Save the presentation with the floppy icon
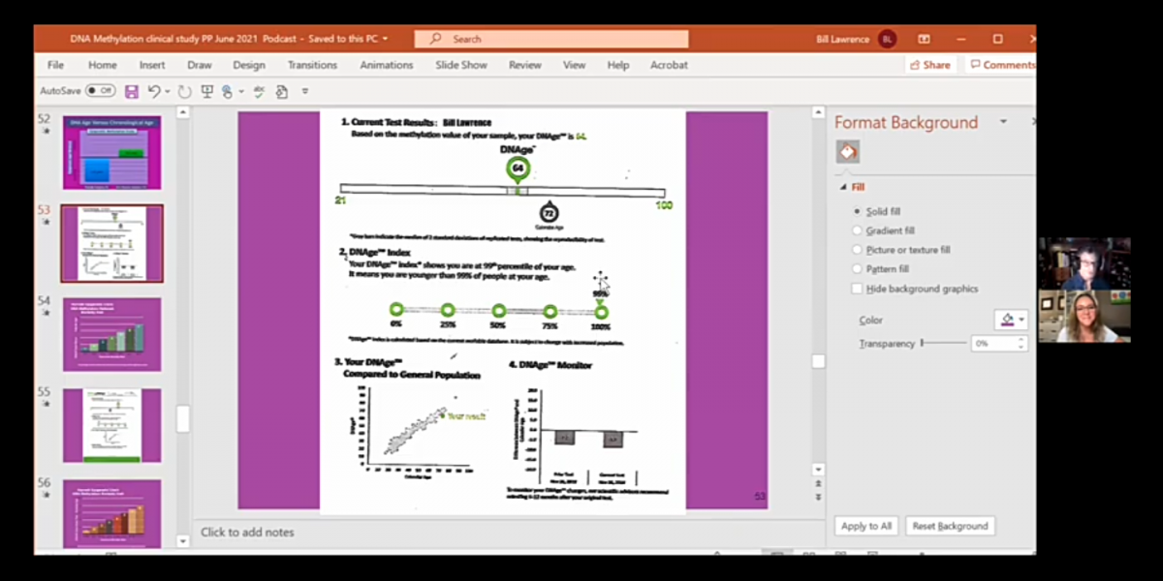The width and height of the screenshot is (1163, 581). coord(132,91)
